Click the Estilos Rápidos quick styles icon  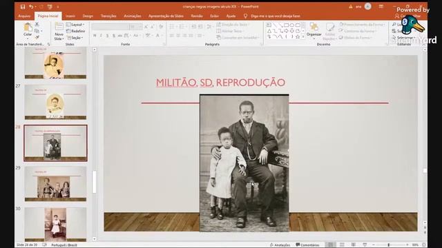330,28
